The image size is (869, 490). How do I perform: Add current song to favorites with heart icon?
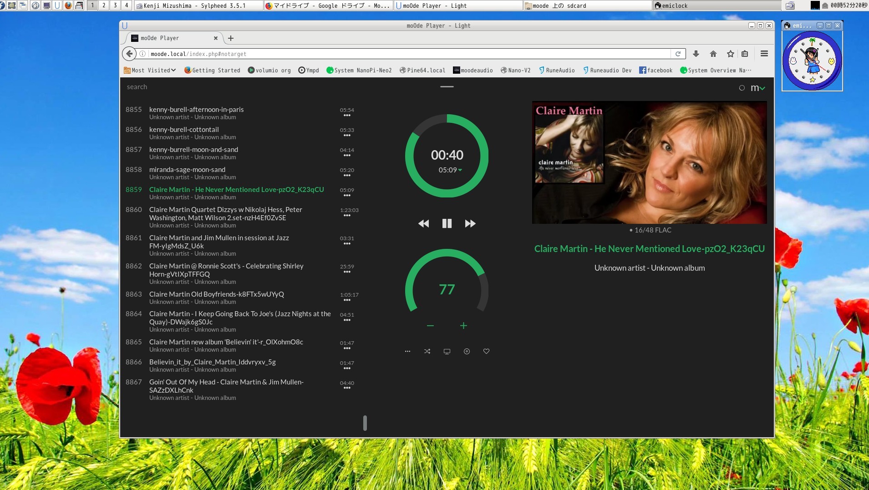(486, 351)
